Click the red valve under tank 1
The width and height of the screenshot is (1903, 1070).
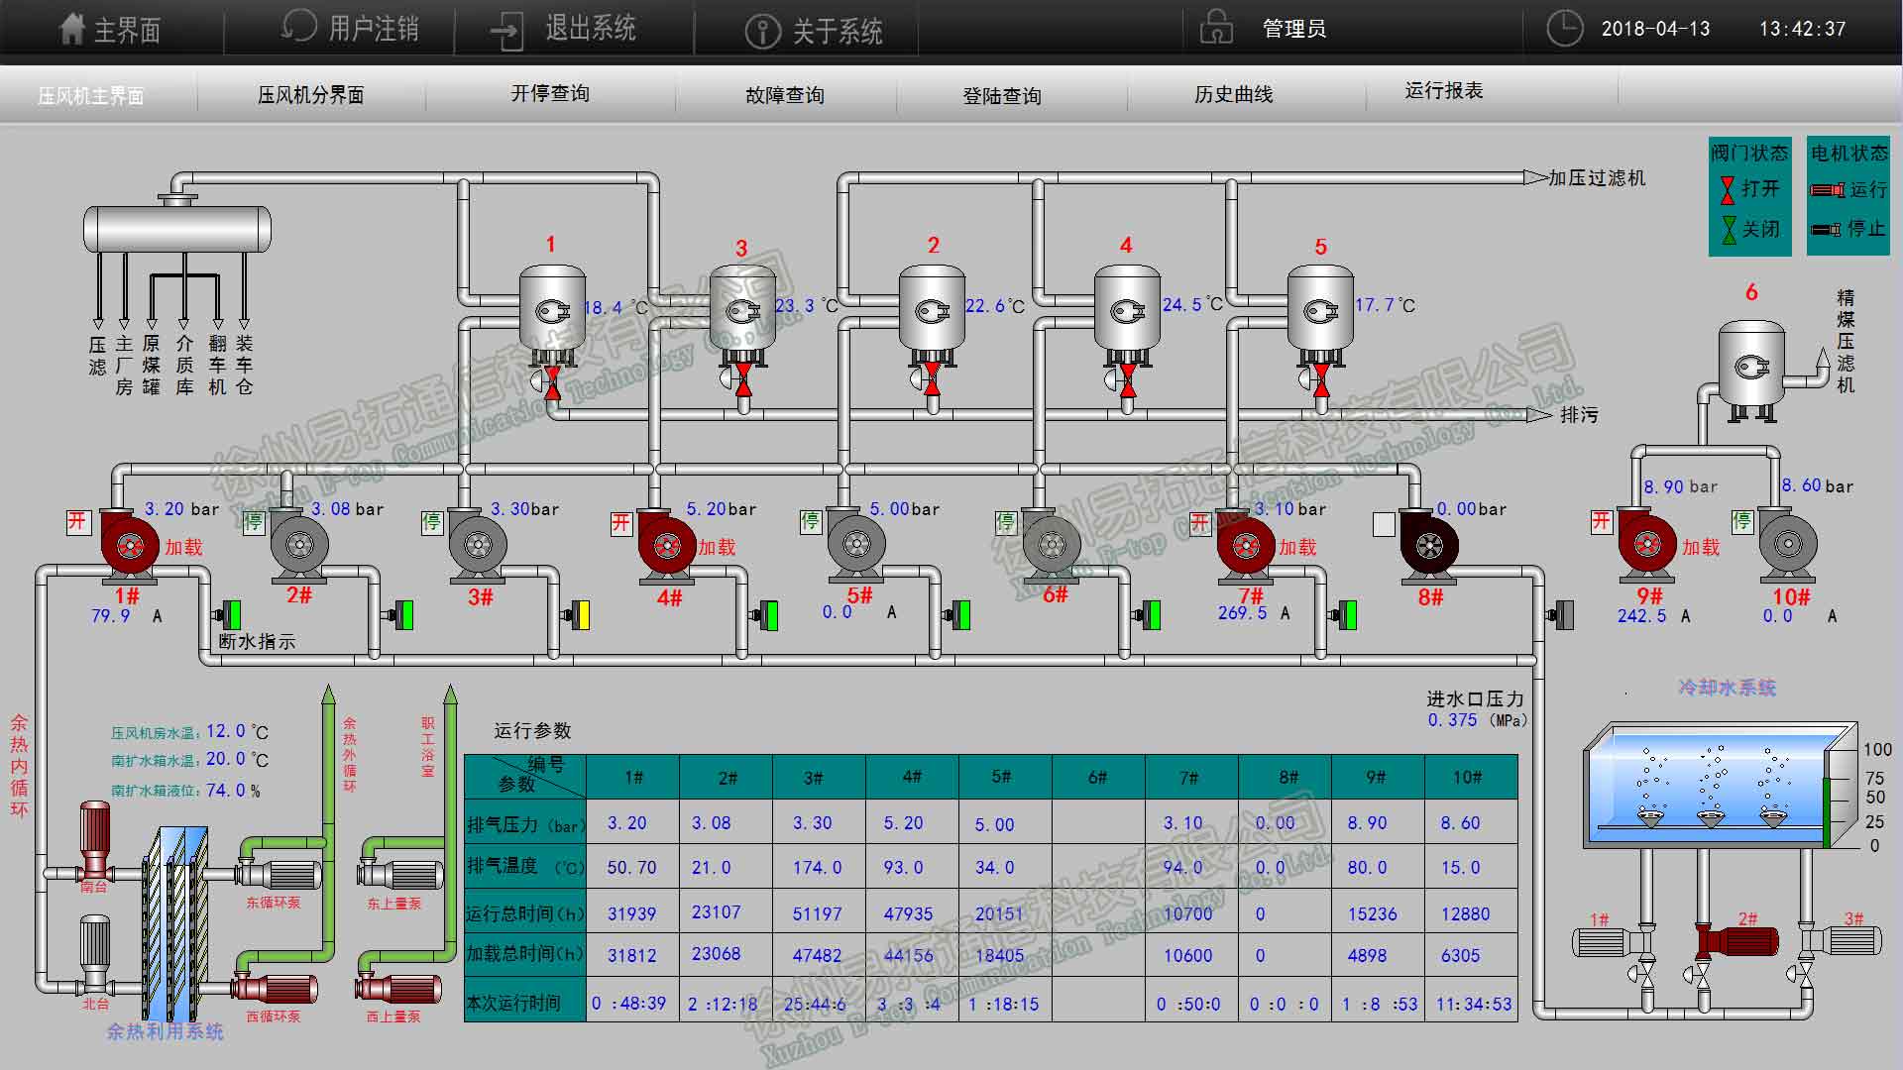tap(552, 382)
